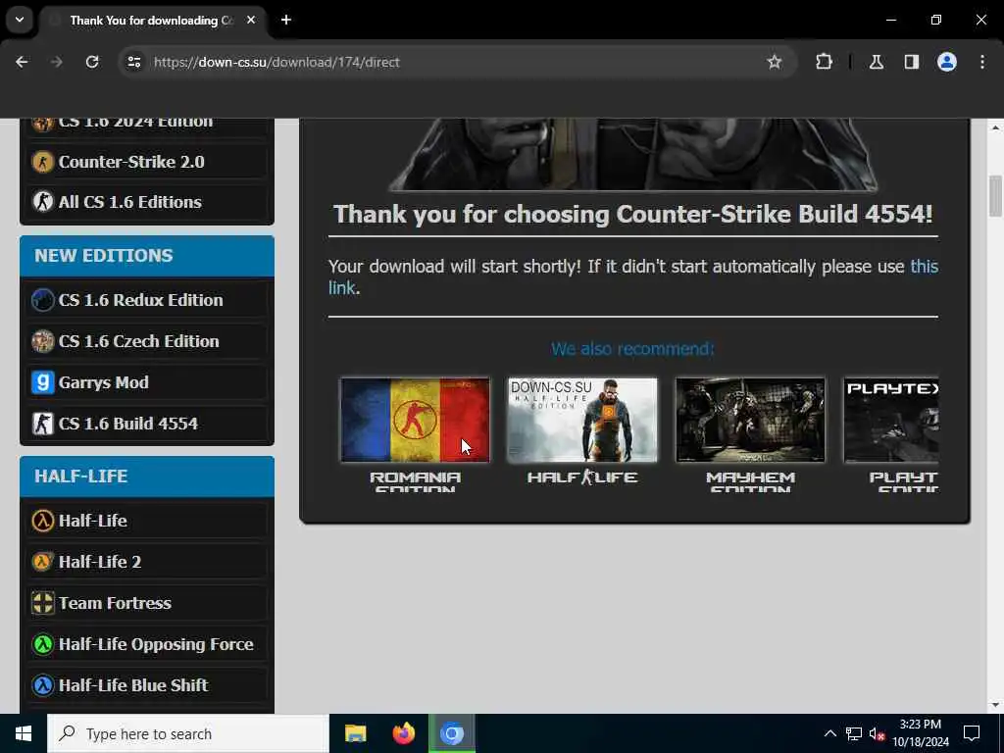Click the scrollbar up arrow
1004x753 pixels.
coord(996,128)
